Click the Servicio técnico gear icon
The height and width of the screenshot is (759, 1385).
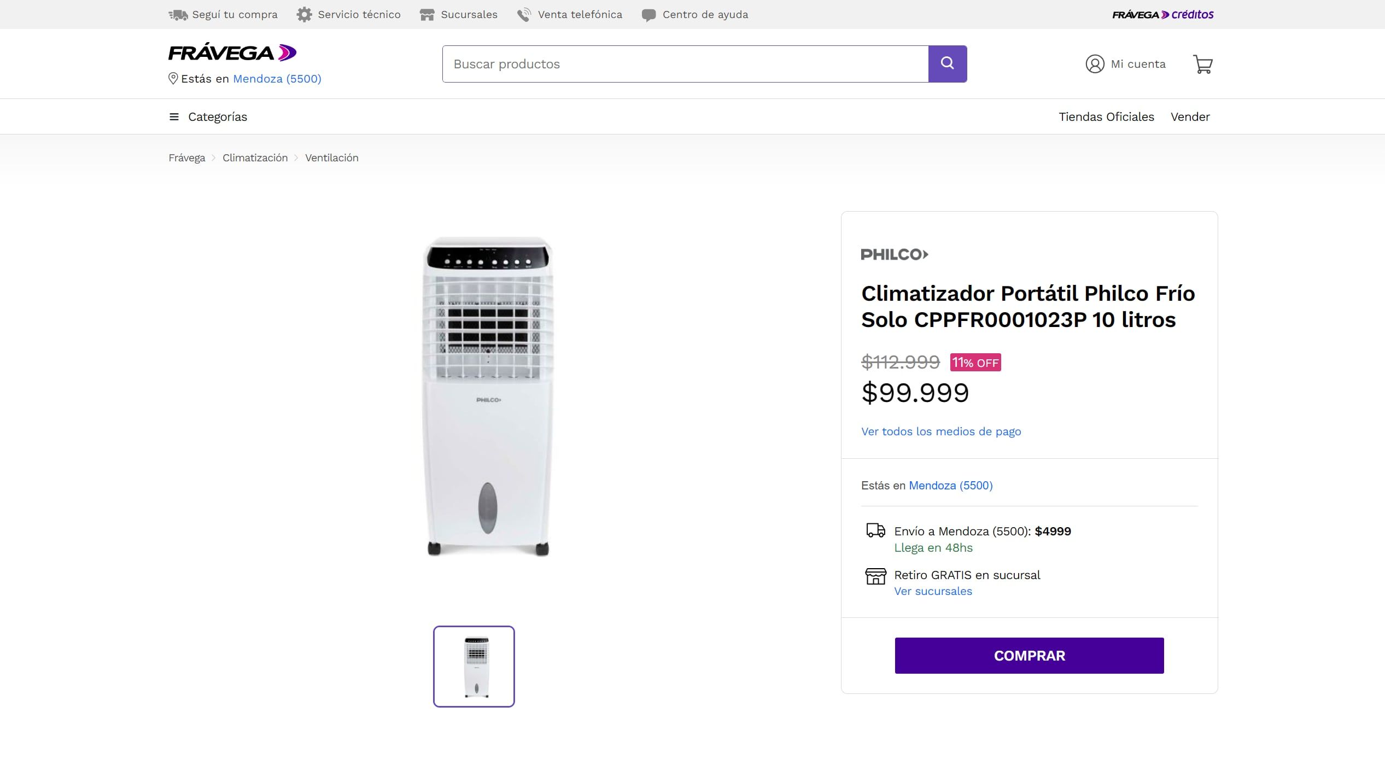pos(305,14)
